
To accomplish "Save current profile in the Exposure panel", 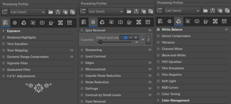I will [x=58, y=12].
